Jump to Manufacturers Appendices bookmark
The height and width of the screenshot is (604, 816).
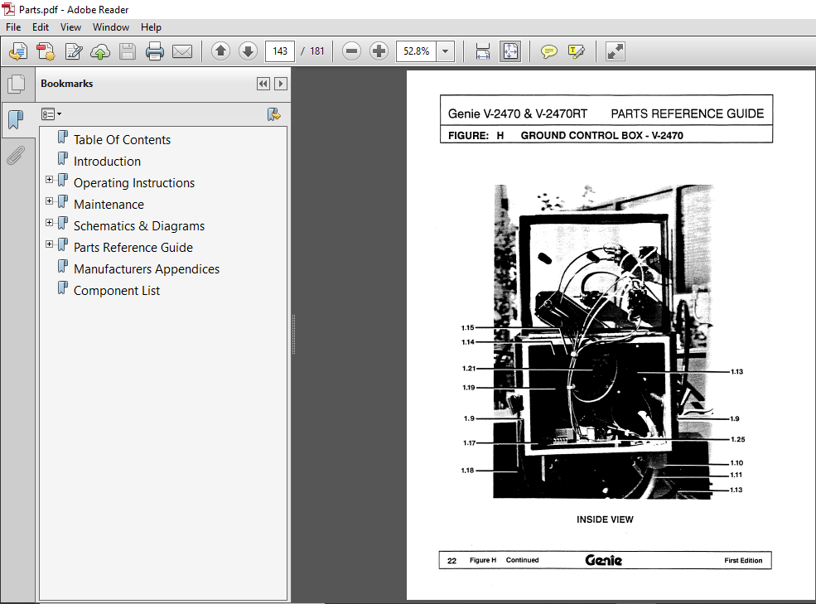tap(147, 269)
